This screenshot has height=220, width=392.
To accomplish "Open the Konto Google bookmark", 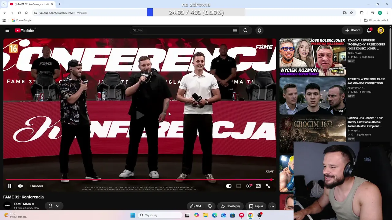I will click(x=21, y=20).
